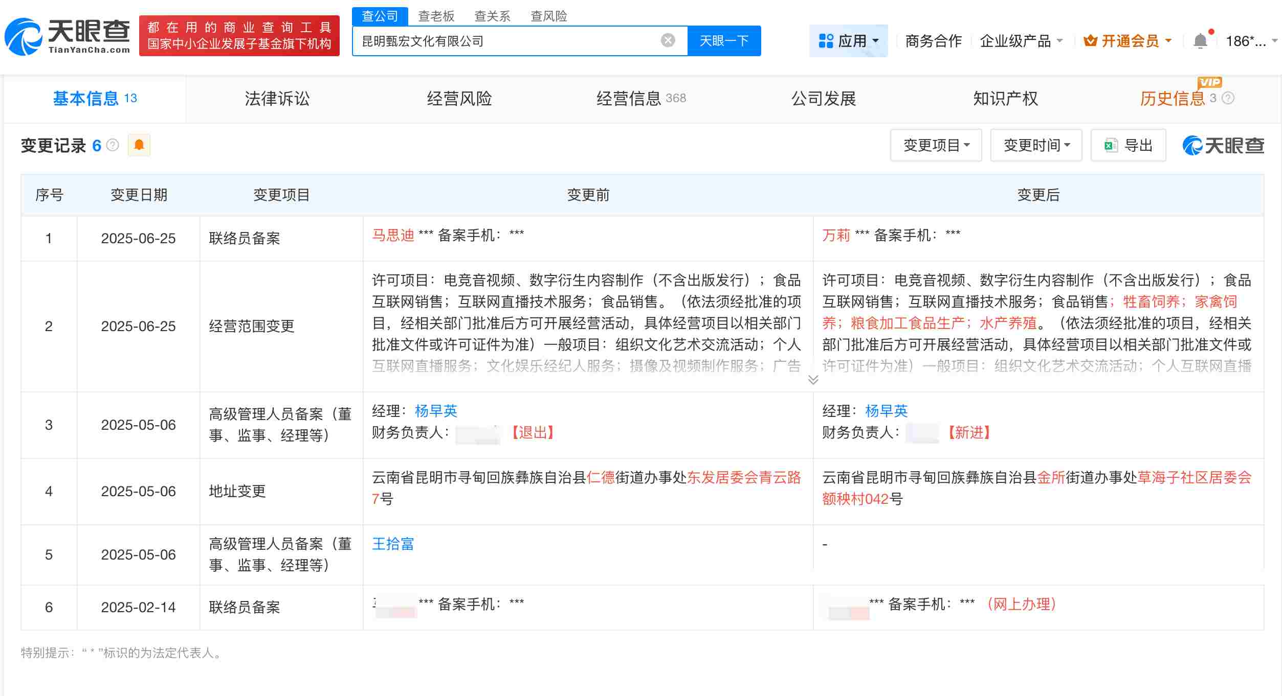Image resolution: width=1282 pixels, height=696 pixels.
Task: Switch to the 经营信息 tab
Action: pos(629,99)
